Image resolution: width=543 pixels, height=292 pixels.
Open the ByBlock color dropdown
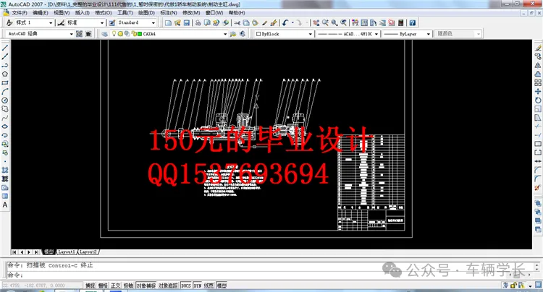[x=284, y=34]
